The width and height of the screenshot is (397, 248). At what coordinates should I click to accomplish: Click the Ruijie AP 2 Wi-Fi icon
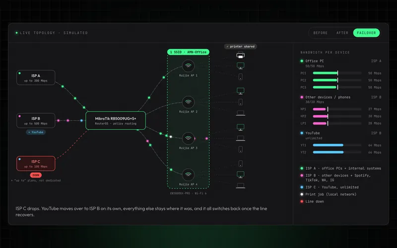point(188,102)
